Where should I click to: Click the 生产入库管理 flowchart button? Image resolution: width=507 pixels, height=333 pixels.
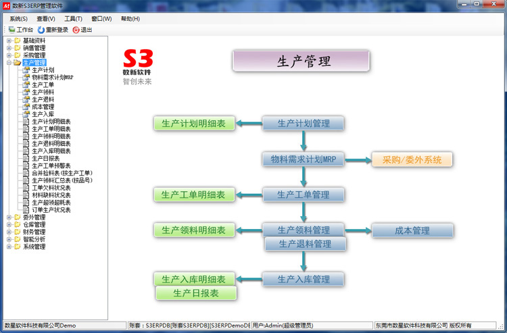tap(304, 280)
